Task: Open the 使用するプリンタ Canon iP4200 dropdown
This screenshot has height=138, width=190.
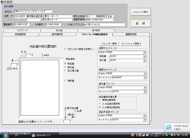Action: (144, 52)
